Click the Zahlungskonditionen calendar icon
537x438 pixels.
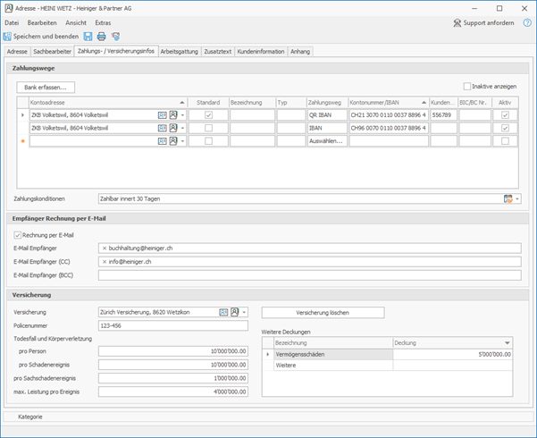point(508,198)
